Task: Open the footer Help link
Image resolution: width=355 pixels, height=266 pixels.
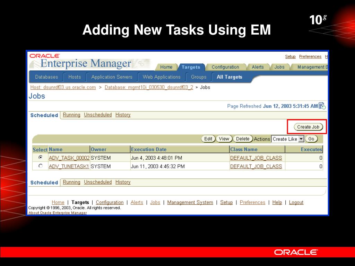Action: coord(277,202)
